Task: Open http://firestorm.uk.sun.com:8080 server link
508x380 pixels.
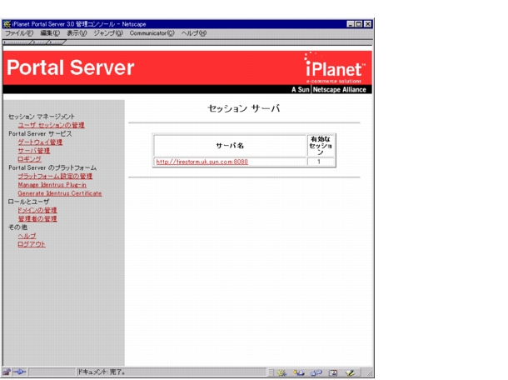Action: pos(202,162)
